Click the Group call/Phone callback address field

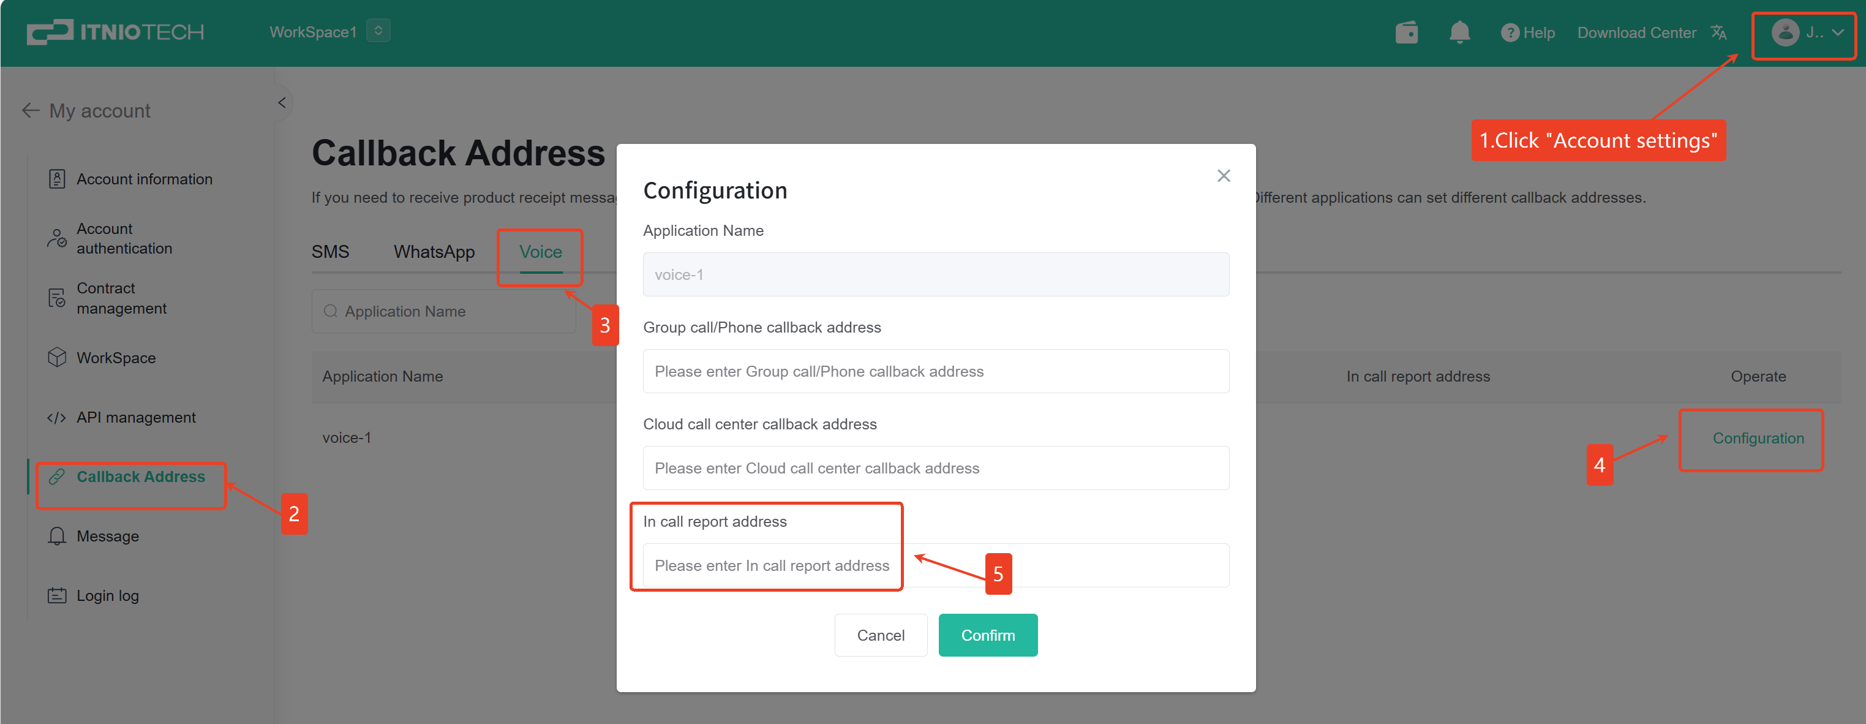click(x=935, y=371)
